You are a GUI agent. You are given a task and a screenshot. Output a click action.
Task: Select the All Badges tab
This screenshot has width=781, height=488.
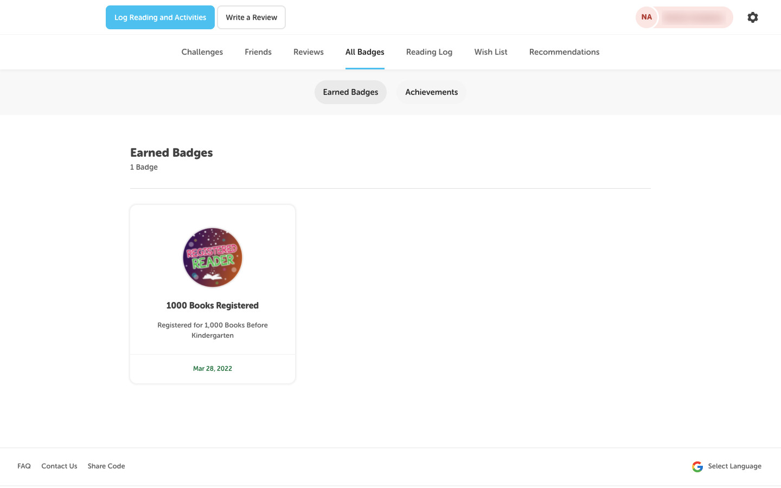(364, 52)
